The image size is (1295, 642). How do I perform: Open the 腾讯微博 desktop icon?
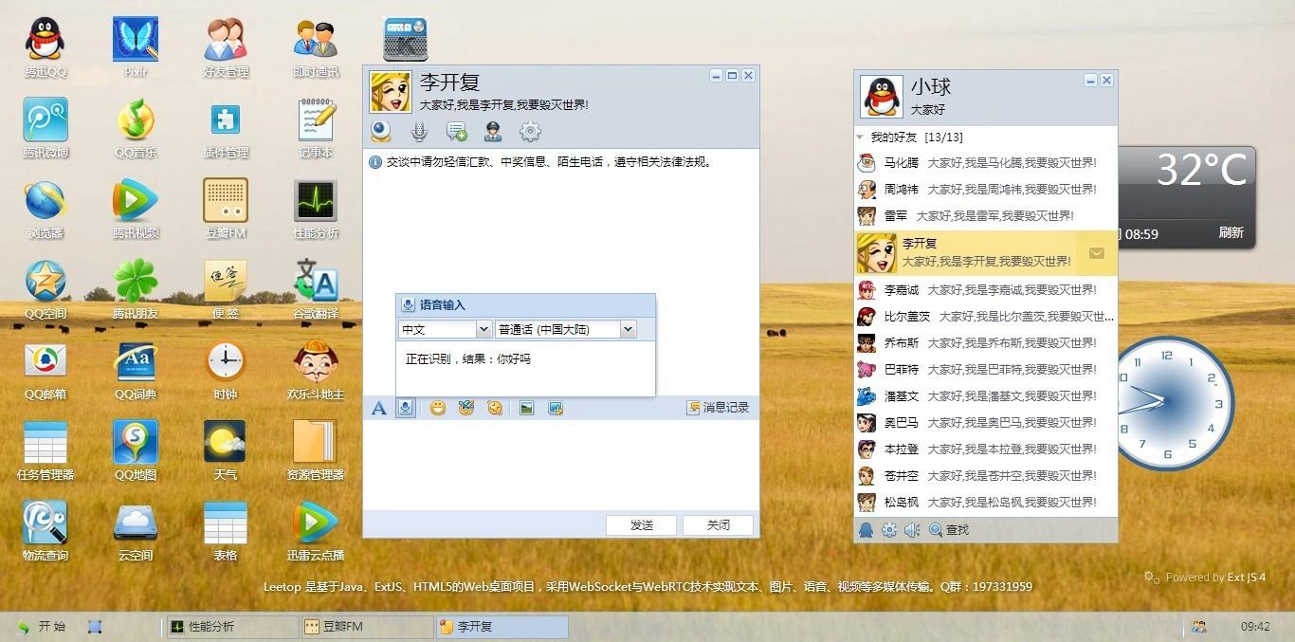coord(46,128)
